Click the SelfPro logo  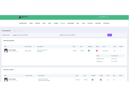point(23,17)
